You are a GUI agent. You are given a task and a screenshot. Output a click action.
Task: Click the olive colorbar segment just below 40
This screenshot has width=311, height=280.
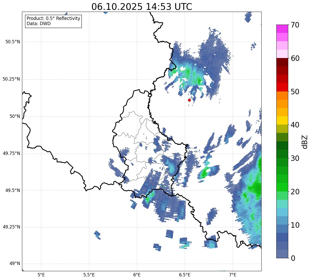[x=282, y=129]
